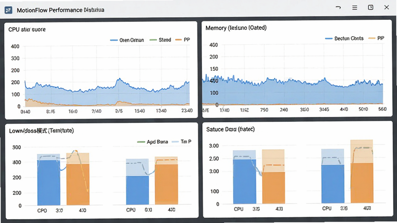Click the 'Lown/doss' panel title
Screen dimensions: 397x223
[42, 131]
